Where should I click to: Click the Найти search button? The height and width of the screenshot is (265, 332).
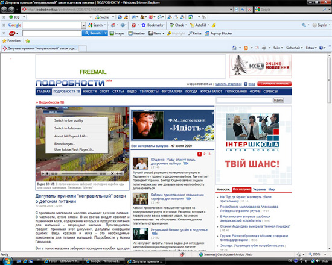pos(278,100)
